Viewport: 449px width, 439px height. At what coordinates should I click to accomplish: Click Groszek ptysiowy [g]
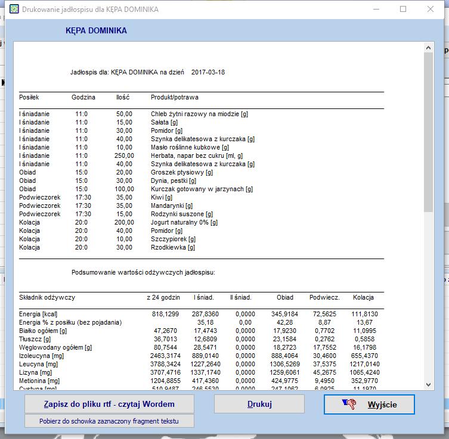coord(182,172)
